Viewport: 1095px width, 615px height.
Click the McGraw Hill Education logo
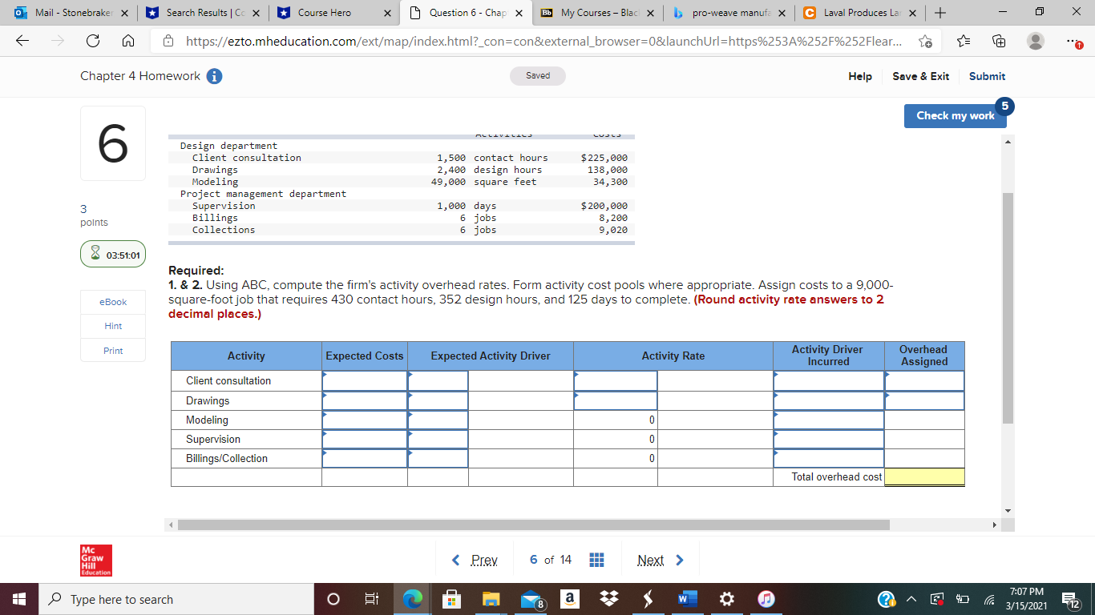pyautogui.click(x=96, y=561)
